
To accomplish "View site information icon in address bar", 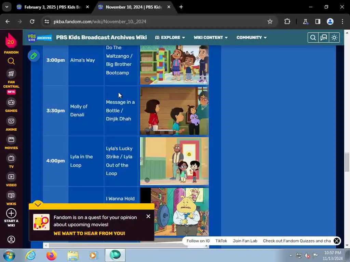I will point(46,21).
